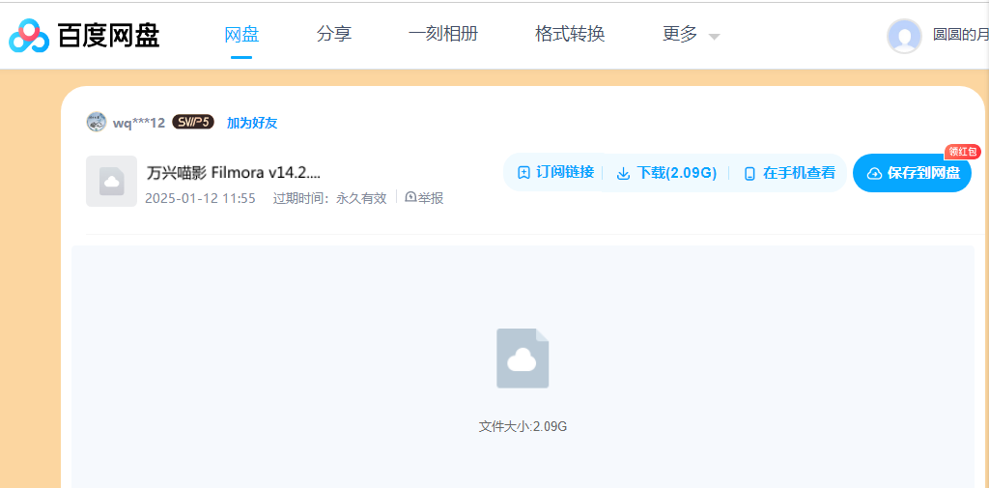This screenshot has width=989, height=488.
Task: Go to the 格式转换 tab
Action: [x=570, y=34]
